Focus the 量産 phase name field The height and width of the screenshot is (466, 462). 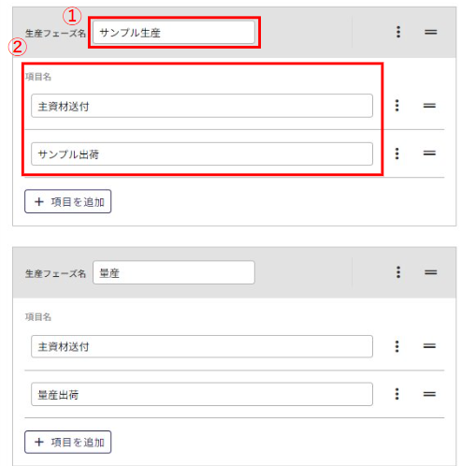pos(174,272)
